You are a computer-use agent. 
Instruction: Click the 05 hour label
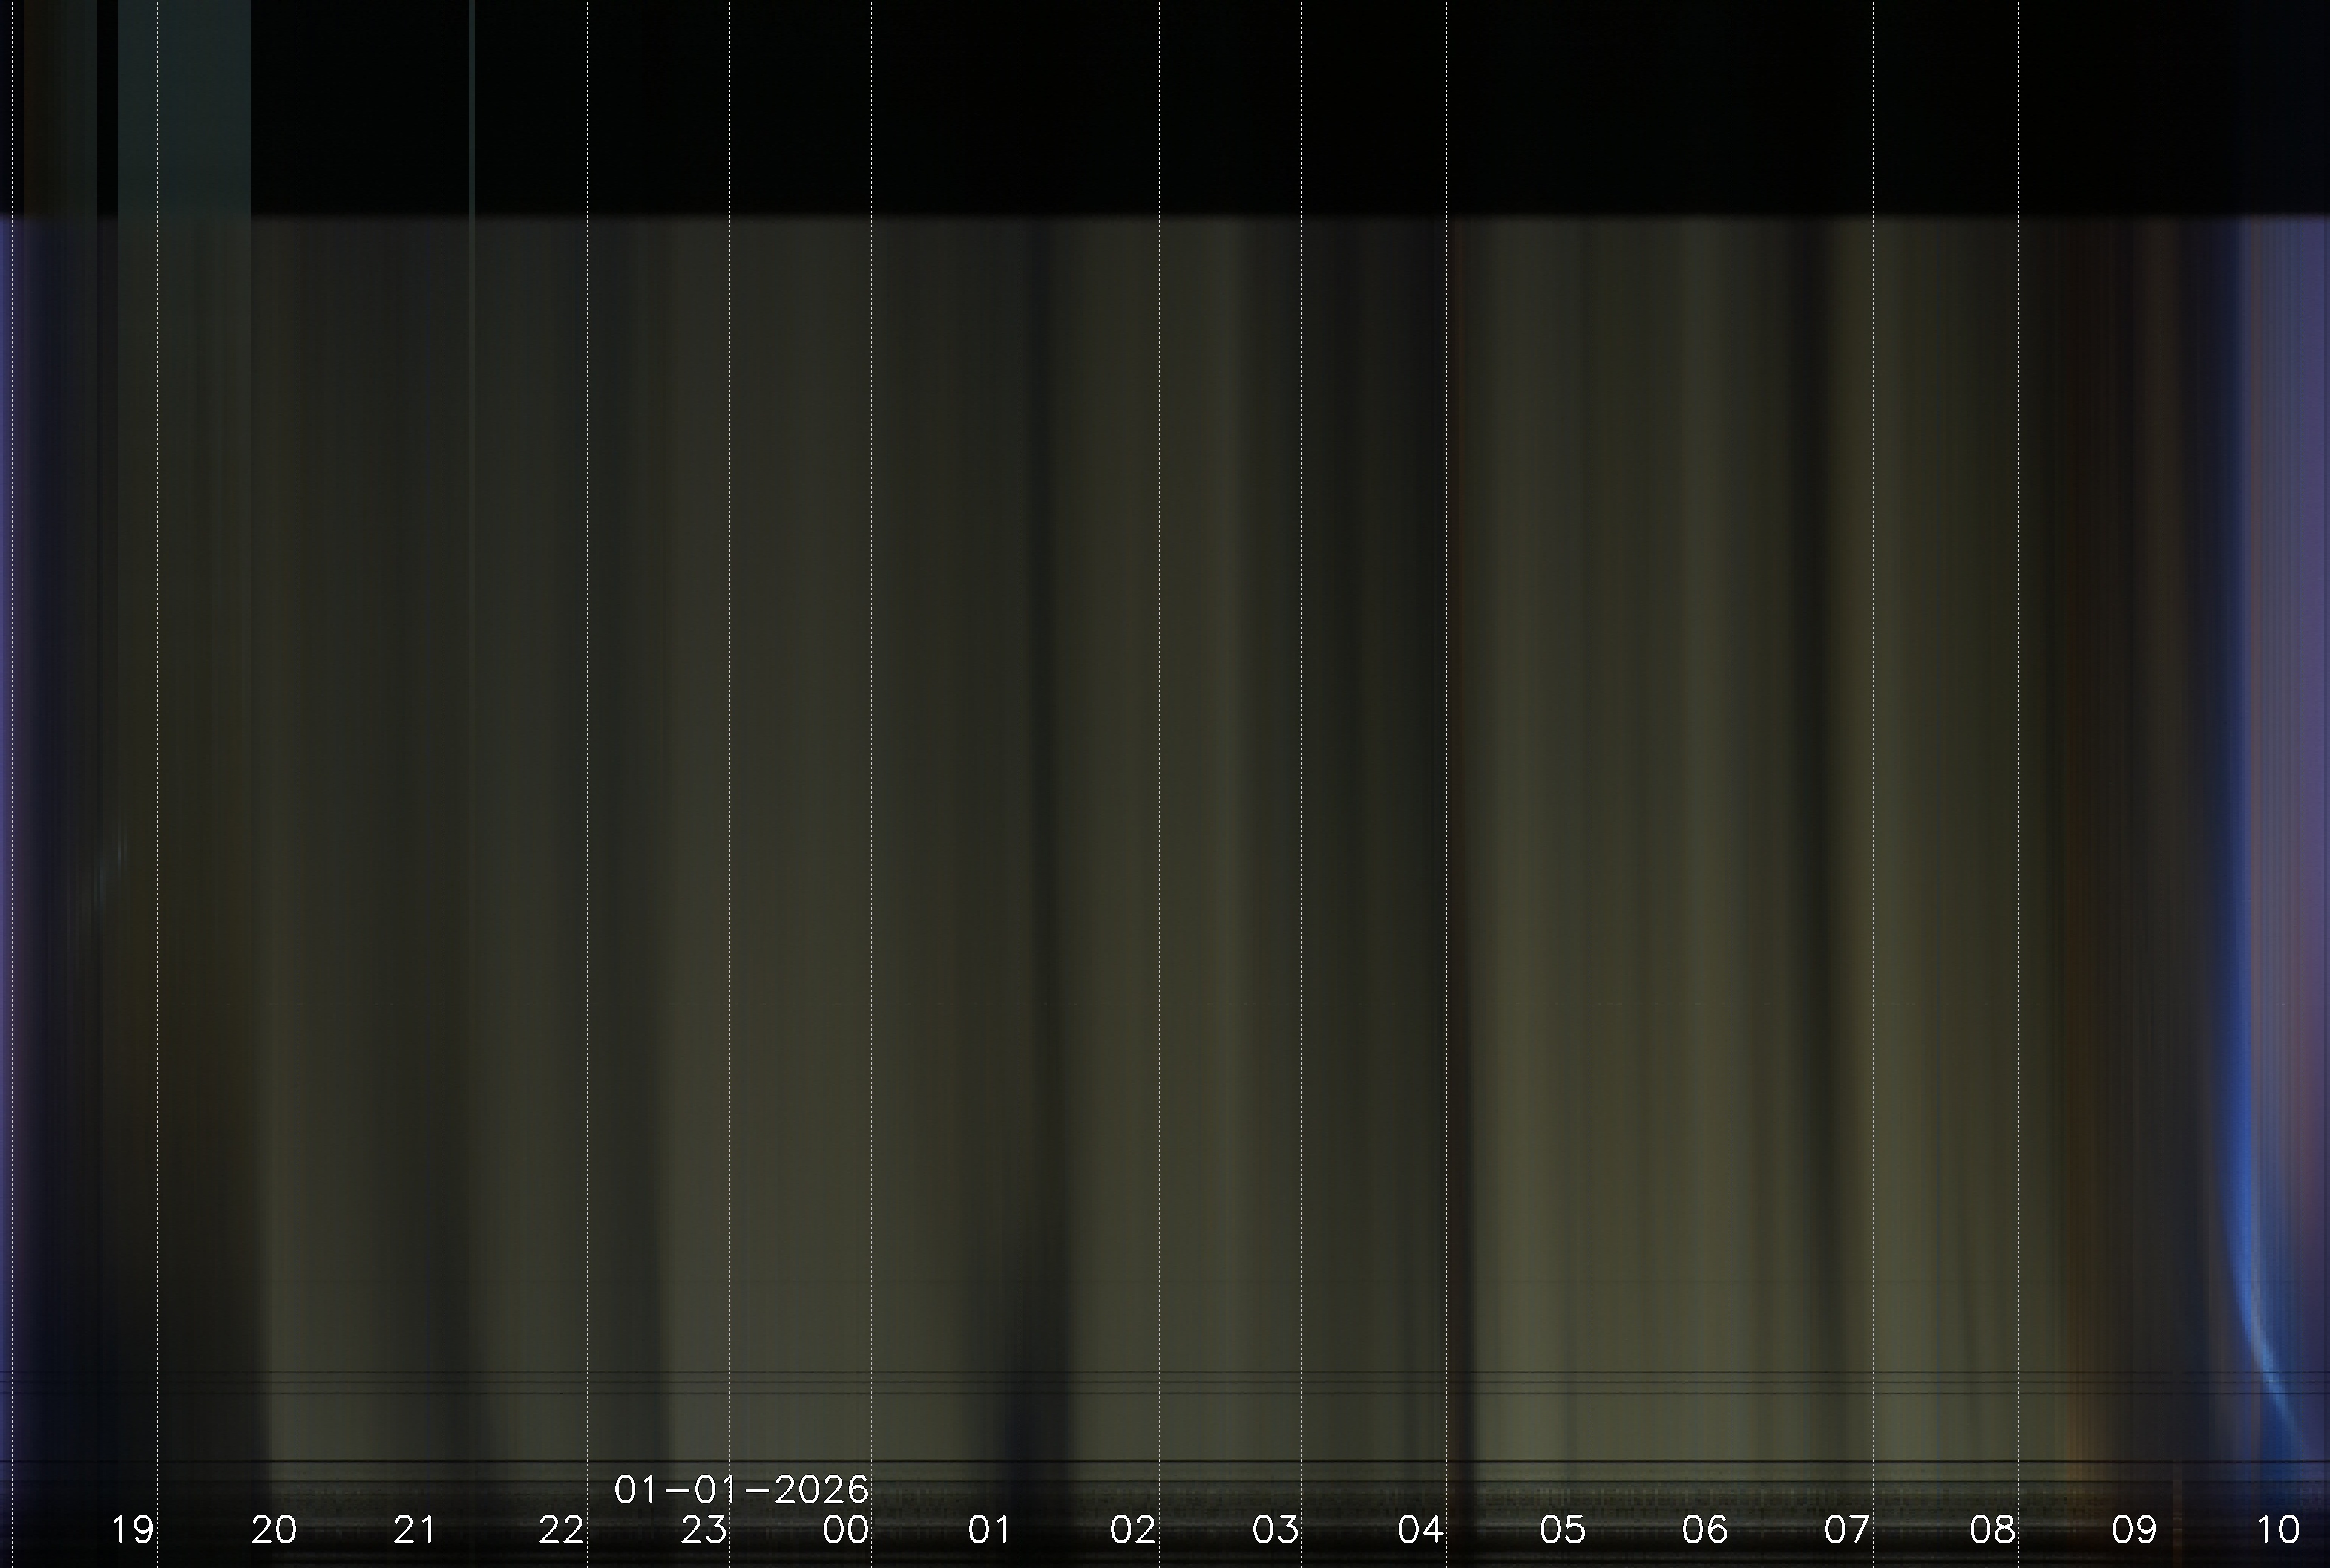pos(1563,1529)
